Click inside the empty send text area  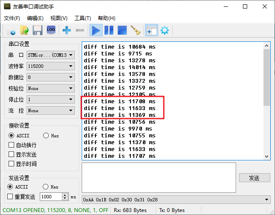[x=159, y=178]
